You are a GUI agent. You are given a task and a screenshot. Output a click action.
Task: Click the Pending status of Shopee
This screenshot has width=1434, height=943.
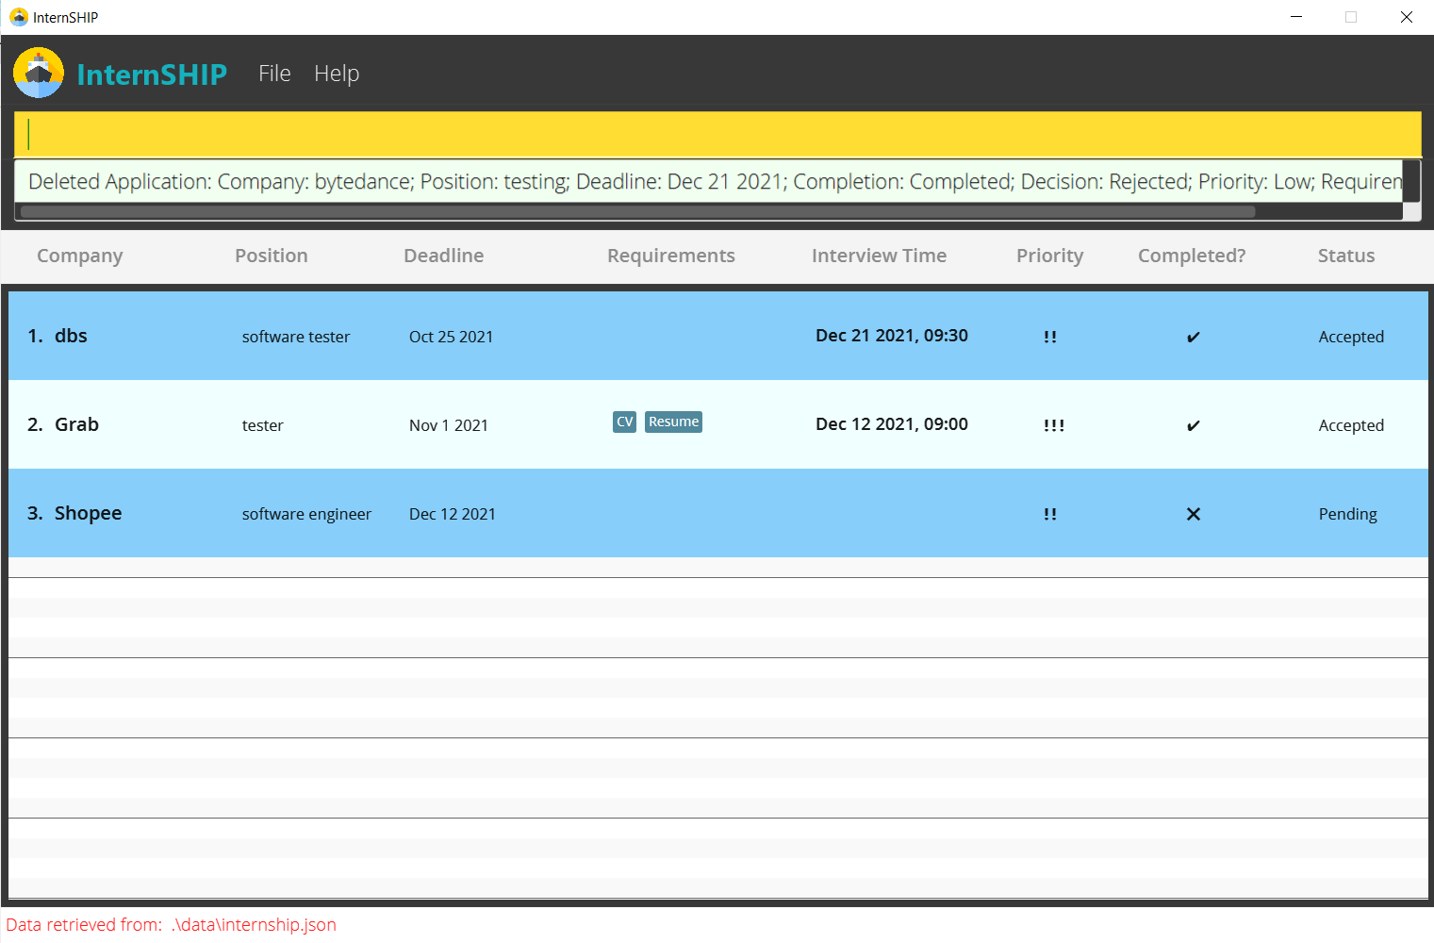point(1348,514)
